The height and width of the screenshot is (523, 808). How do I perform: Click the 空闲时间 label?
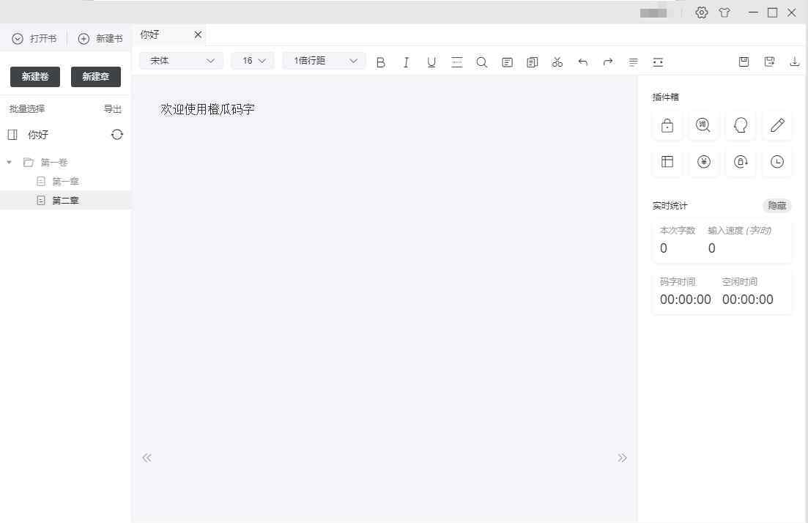(x=739, y=282)
